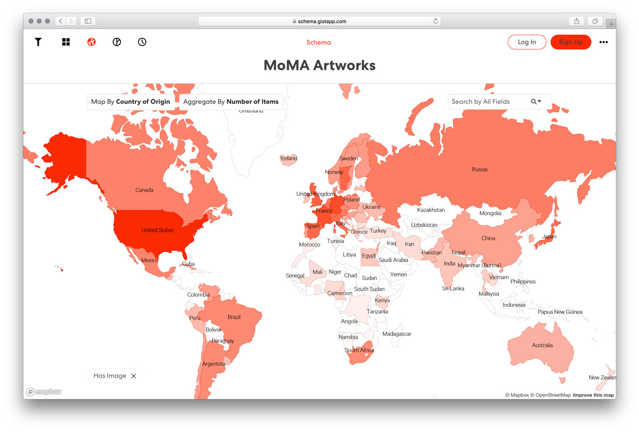Image resolution: width=639 pixels, height=432 pixels.
Task: Remove the Has Image filter
Action: tap(134, 376)
